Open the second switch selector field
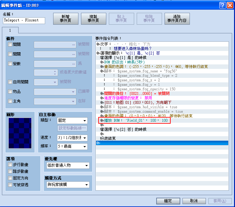The image size is (235, 207). pos(55,54)
